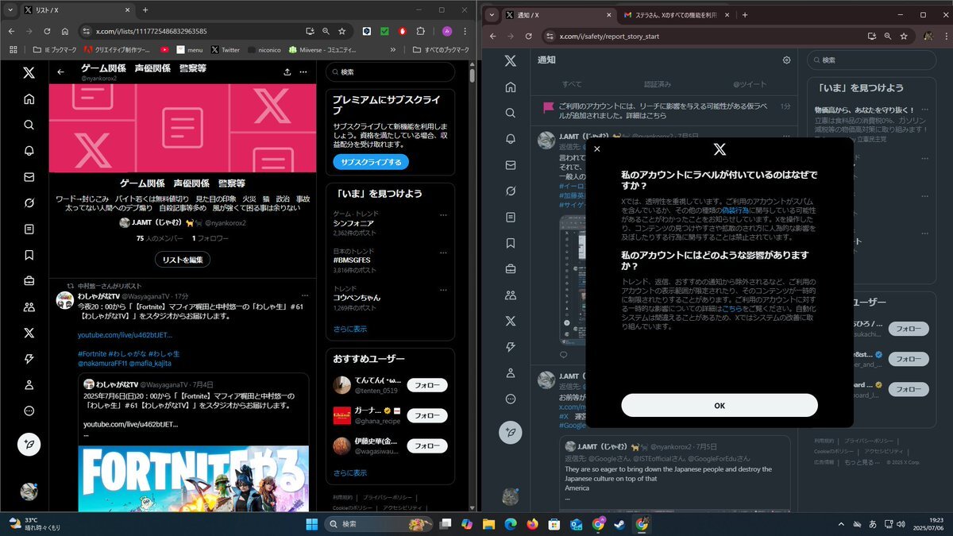
Task: Open the Notifications bell in left X sidebar
Action: coord(29,151)
